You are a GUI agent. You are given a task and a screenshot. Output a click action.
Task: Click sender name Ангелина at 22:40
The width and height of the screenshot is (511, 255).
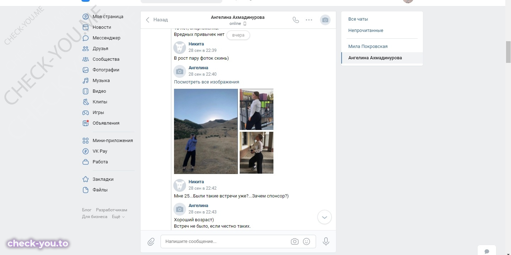pos(199,68)
